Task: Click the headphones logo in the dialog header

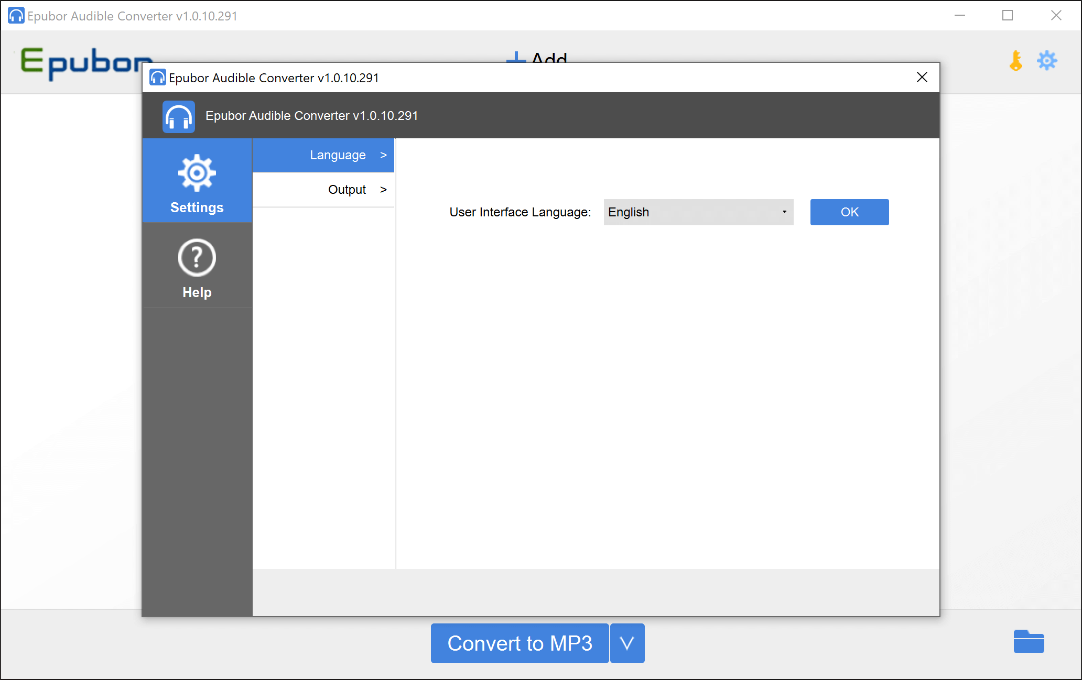Action: (179, 116)
